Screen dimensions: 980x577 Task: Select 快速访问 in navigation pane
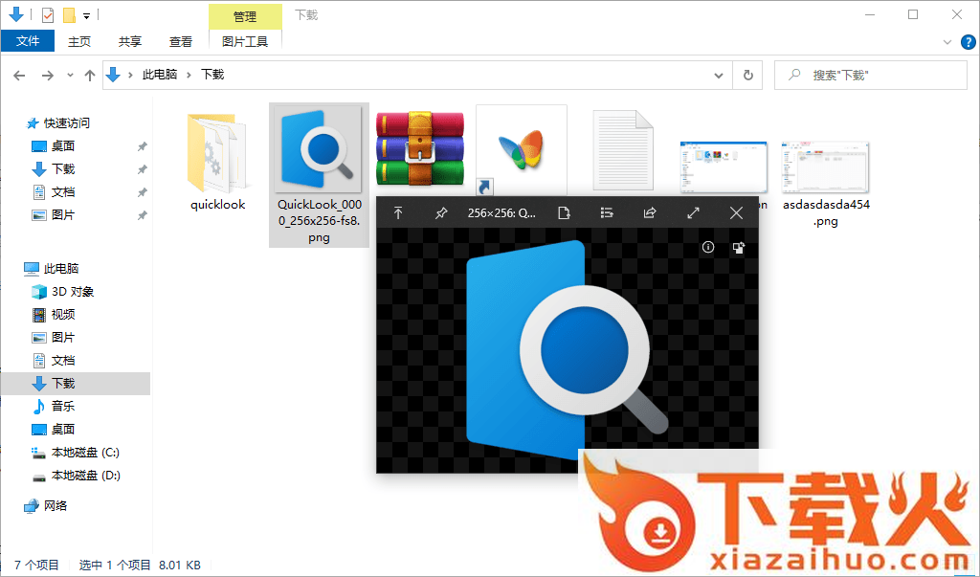pyautogui.click(x=59, y=123)
